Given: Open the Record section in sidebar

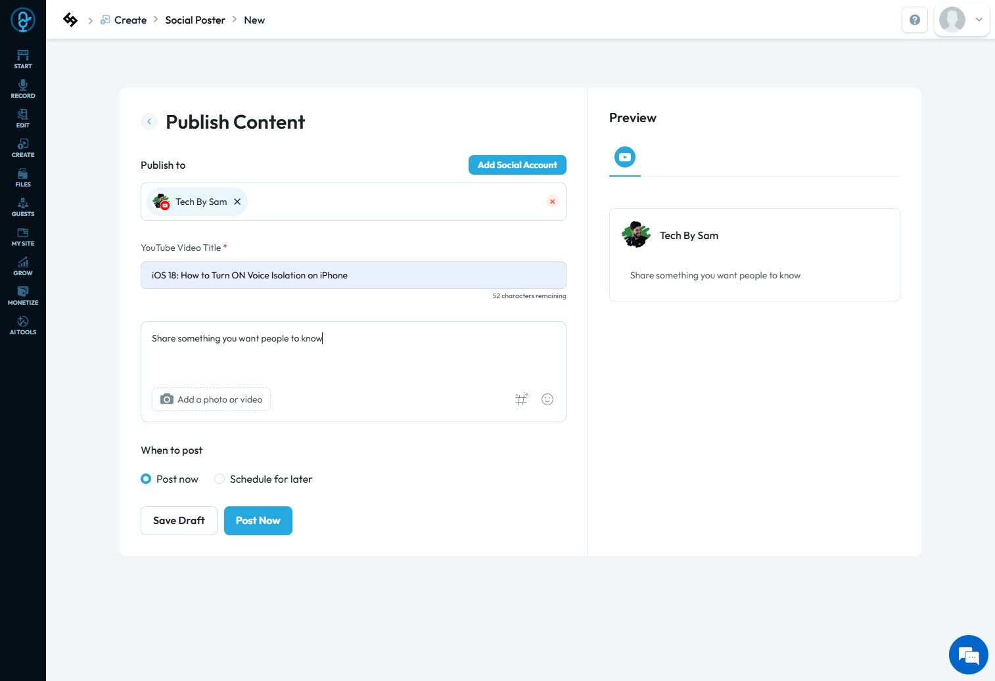Looking at the screenshot, I should click(x=23, y=89).
